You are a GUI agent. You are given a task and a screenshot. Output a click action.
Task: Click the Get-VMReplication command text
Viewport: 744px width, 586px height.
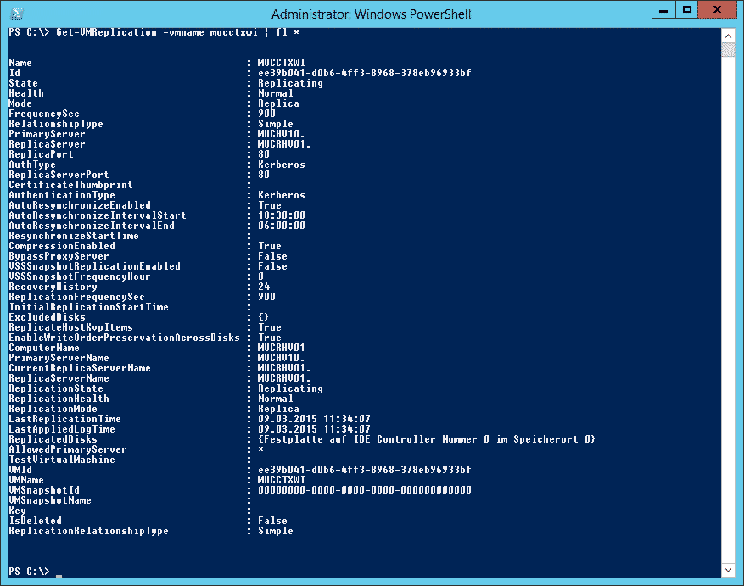click(x=106, y=32)
